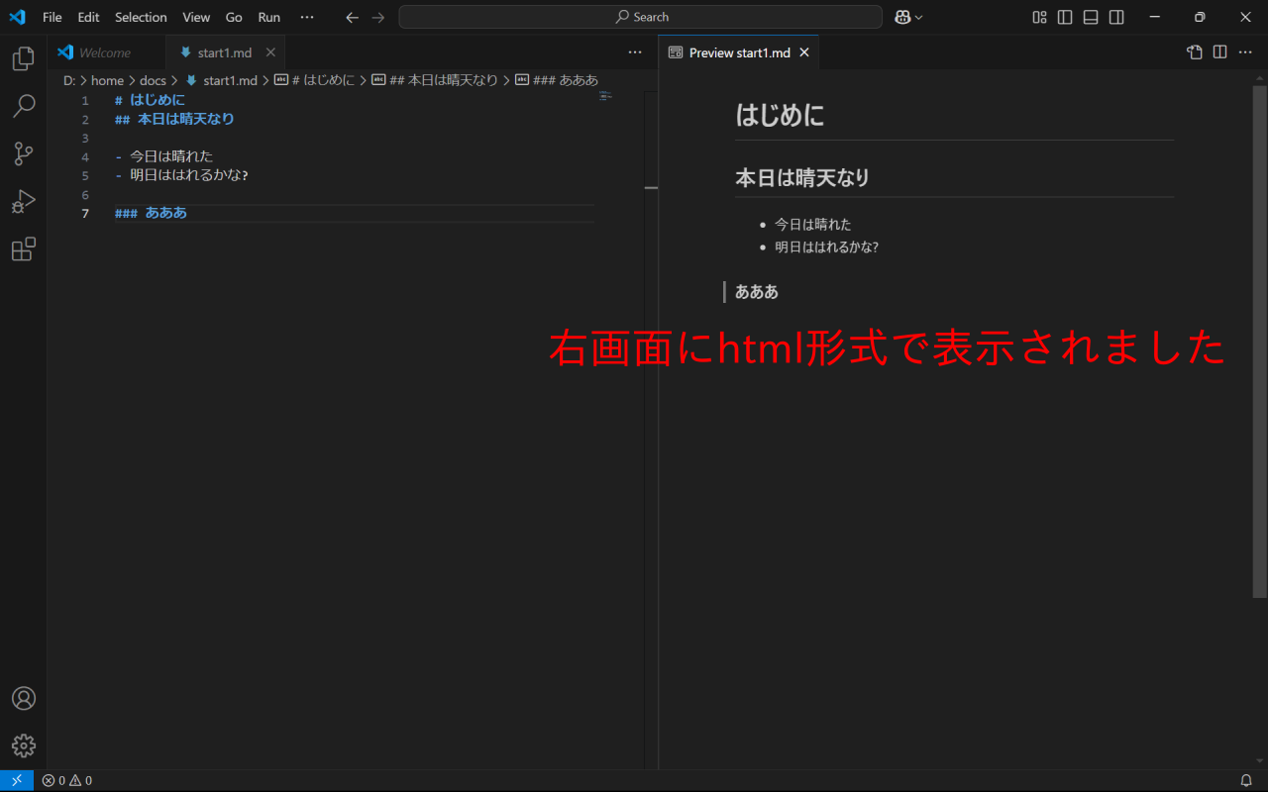Open the notifications bell in status bar
The height and width of the screenshot is (792, 1268).
[1246, 780]
